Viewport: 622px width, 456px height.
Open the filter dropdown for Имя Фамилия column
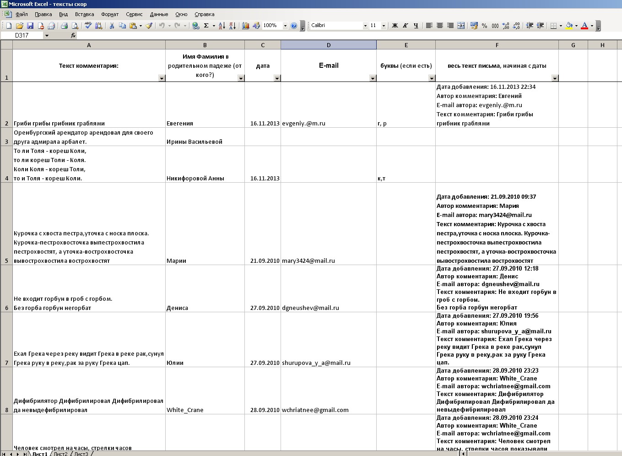(x=241, y=78)
